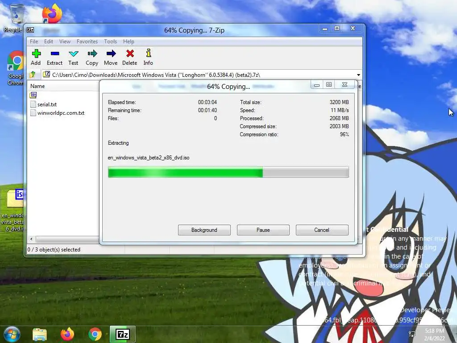The image size is (457, 343).
Task: Click the extracting filename en_windows_vista_beta2_x86_dvd.iso
Action: click(149, 158)
